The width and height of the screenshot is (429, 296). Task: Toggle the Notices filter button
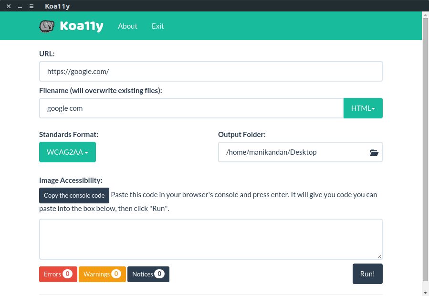click(x=148, y=274)
